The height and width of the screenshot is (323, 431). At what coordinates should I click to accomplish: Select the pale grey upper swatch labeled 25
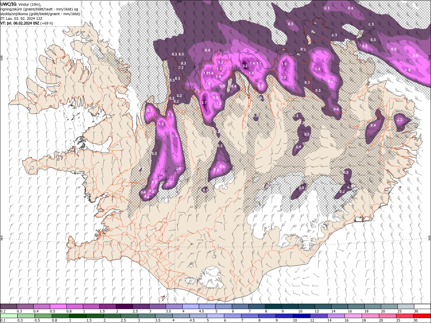405,307
